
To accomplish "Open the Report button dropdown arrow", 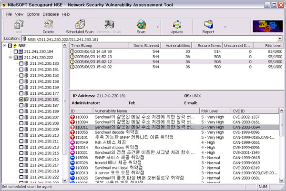I will (x=225, y=27).
